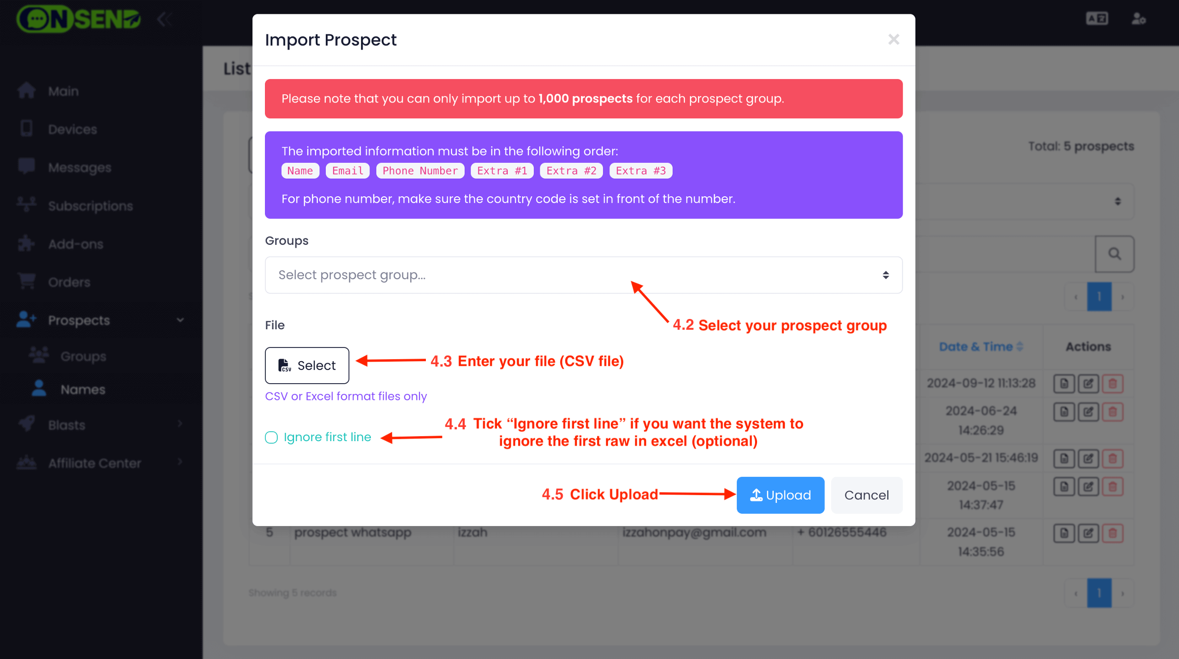The image size is (1179, 659).
Task: Cancel the Import Prospect dialog
Action: (866, 495)
